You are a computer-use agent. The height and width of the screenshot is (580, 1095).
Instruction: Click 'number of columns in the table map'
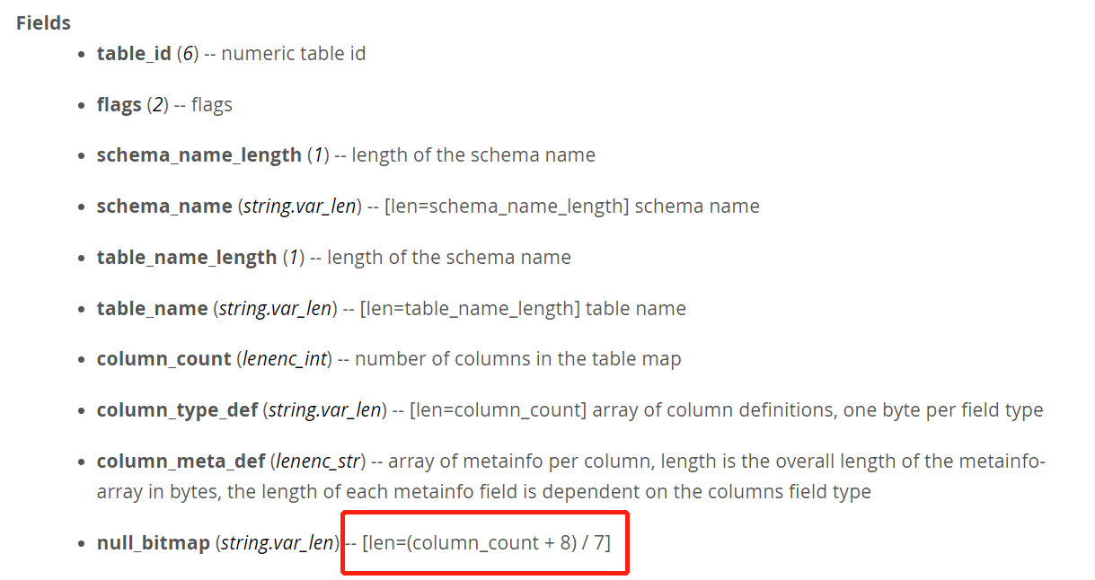(517, 359)
